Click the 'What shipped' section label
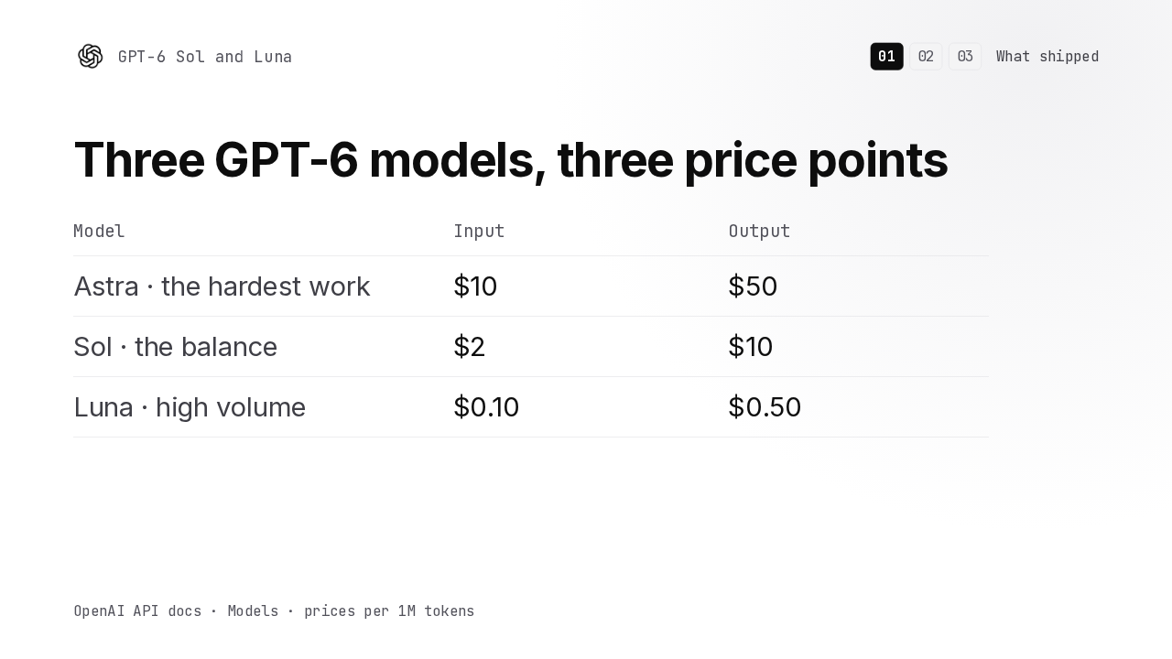Viewport: 1172px width, 659px height. (x=1047, y=57)
